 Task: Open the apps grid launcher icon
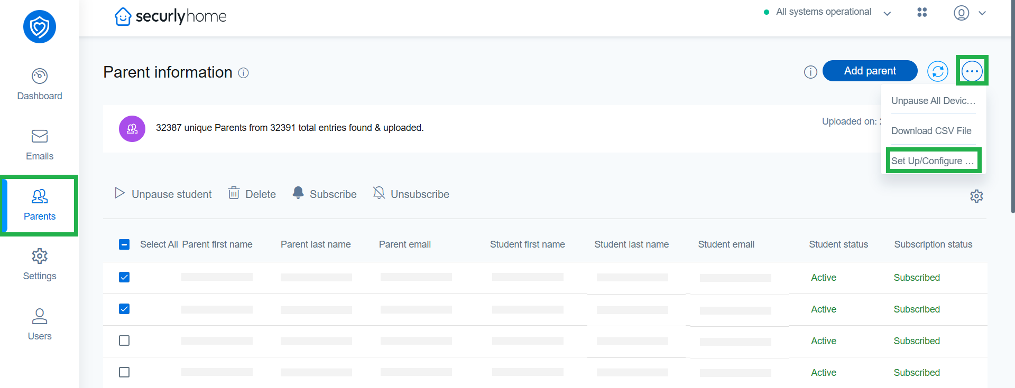pyautogui.click(x=922, y=12)
